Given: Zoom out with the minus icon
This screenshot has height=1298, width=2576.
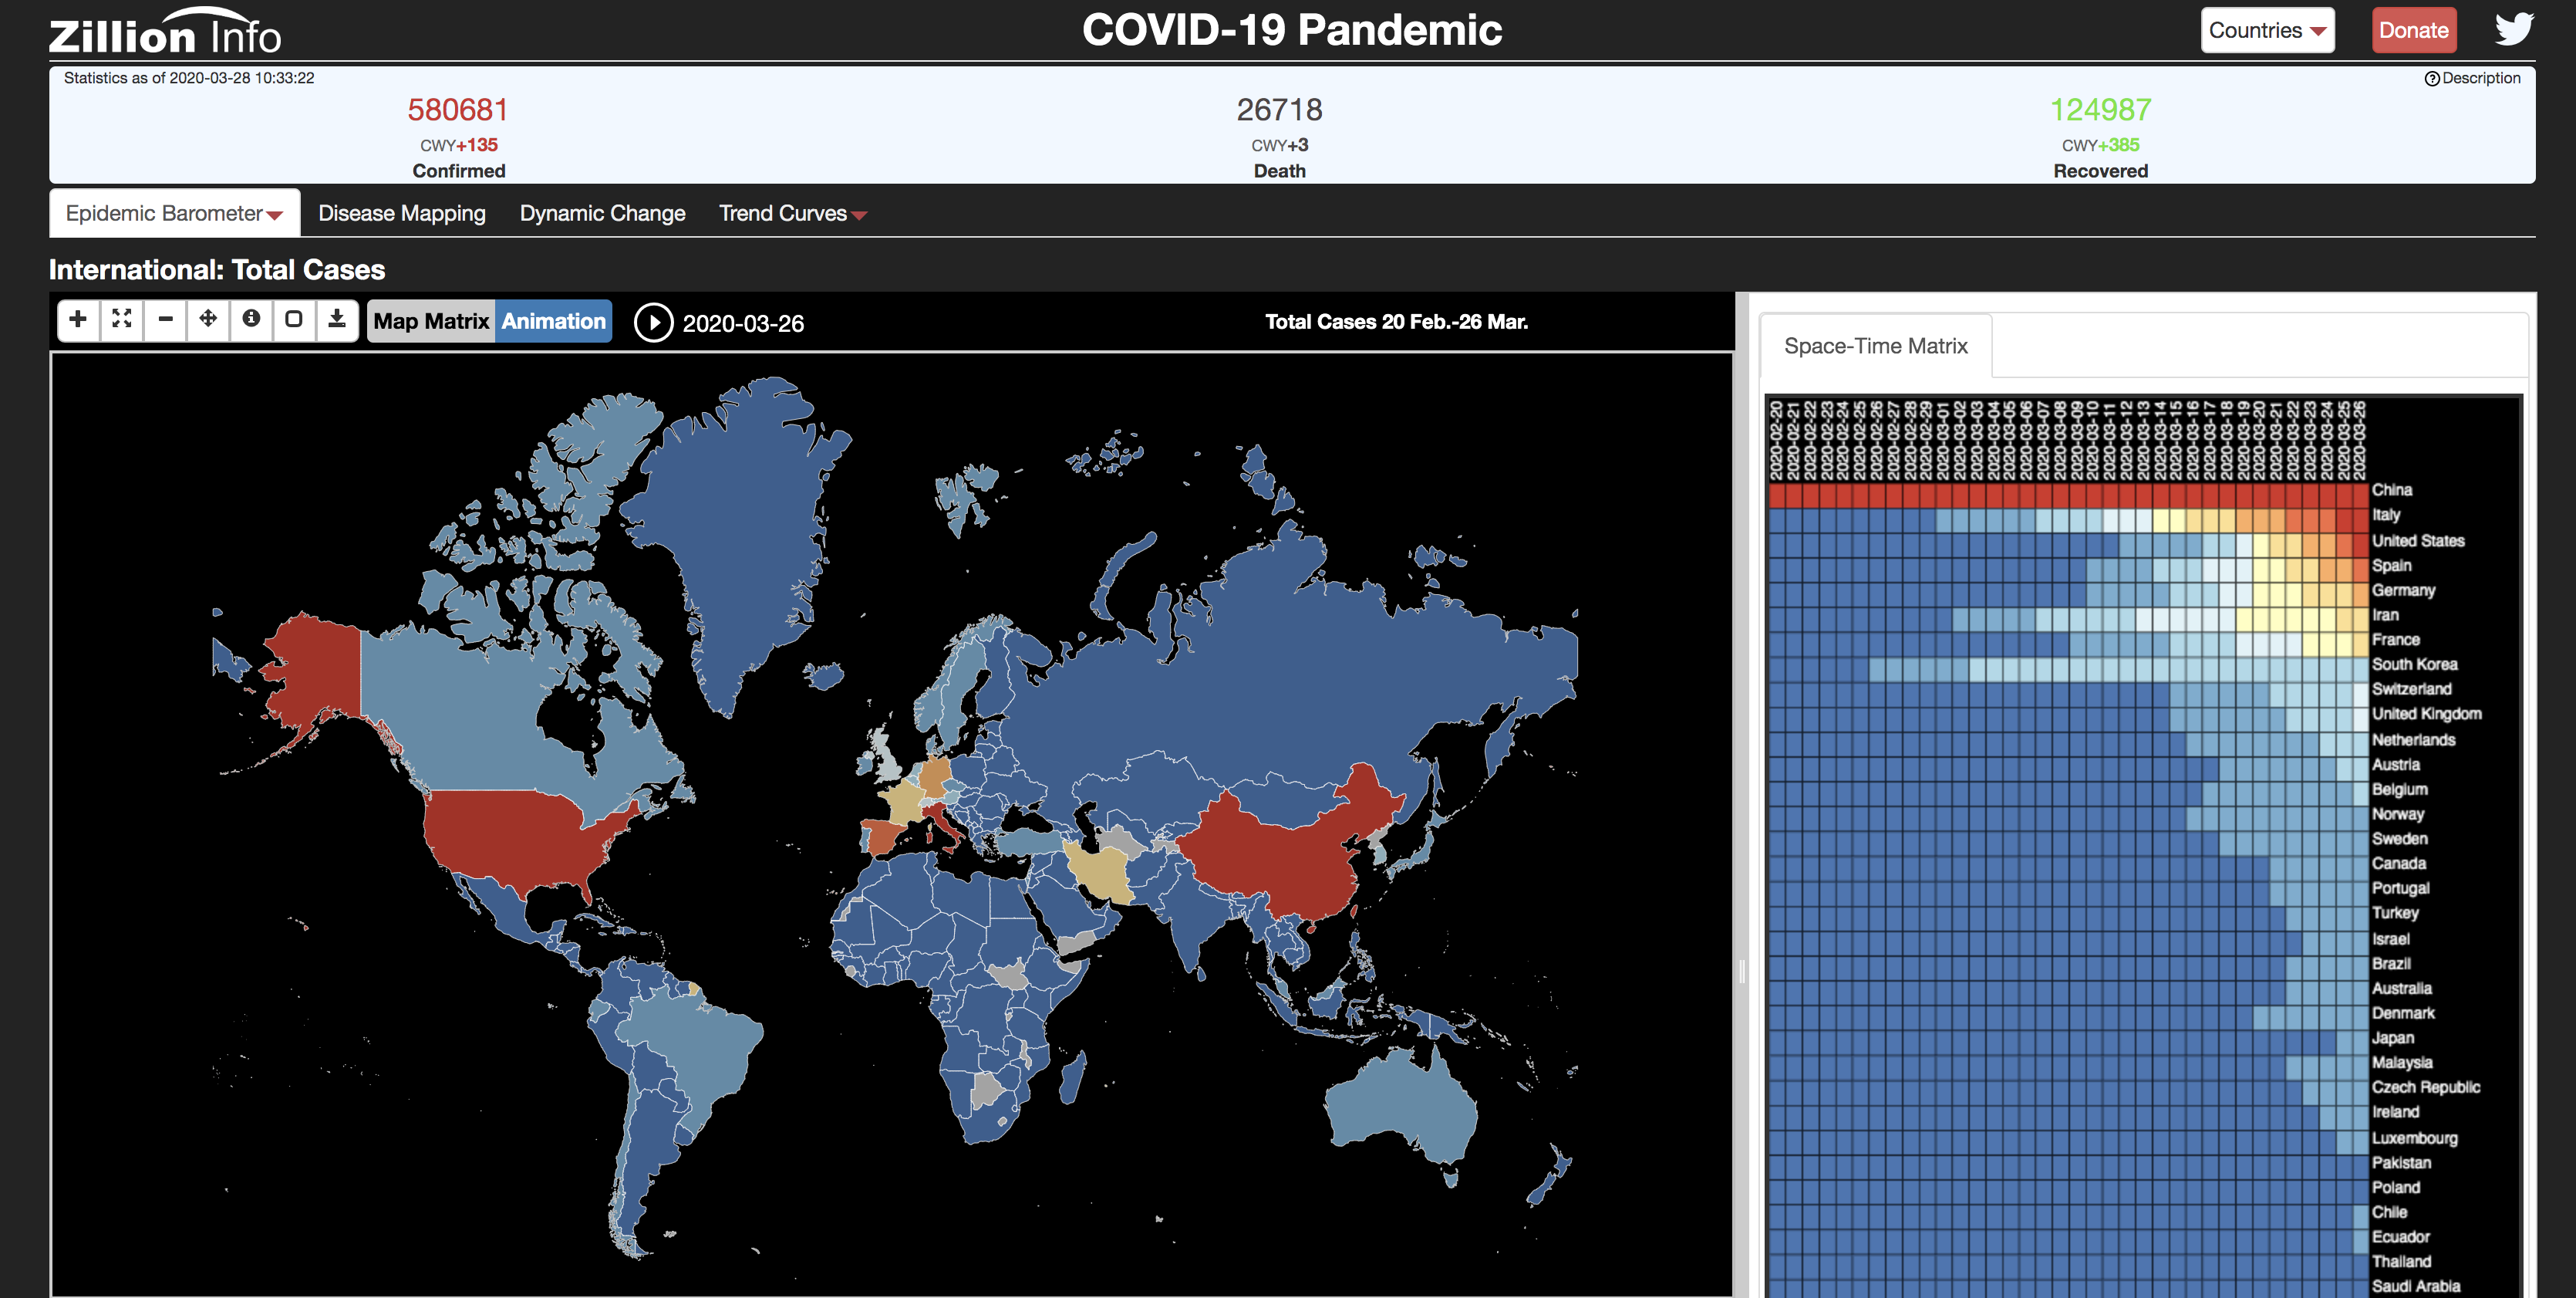Looking at the screenshot, I should point(166,319).
